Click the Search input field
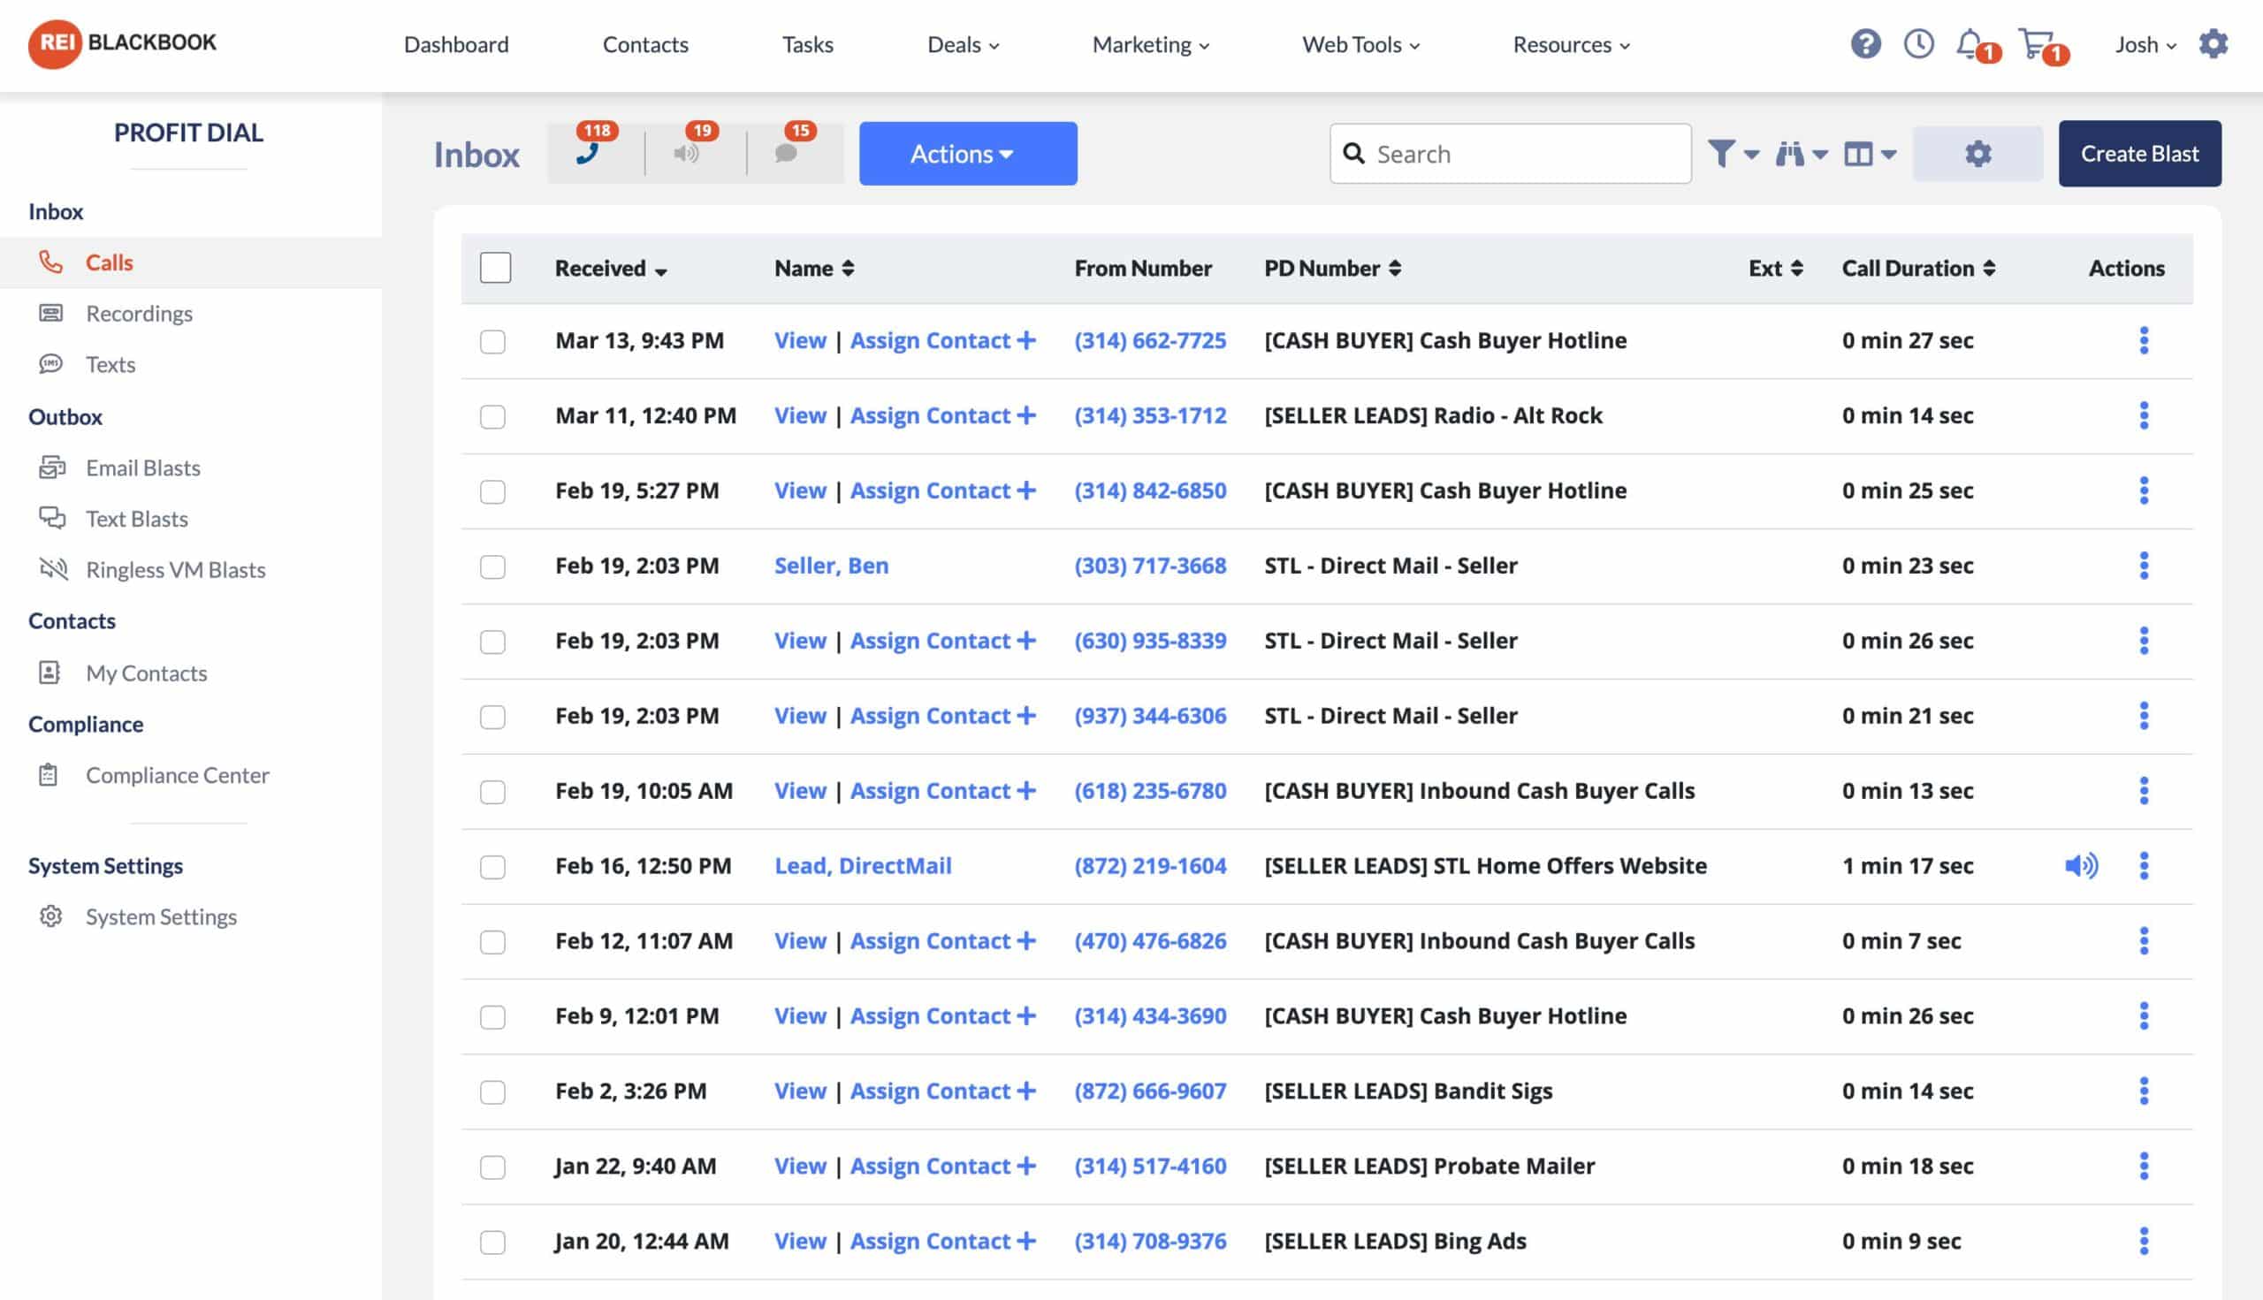2263x1300 pixels. coord(1510,154)
